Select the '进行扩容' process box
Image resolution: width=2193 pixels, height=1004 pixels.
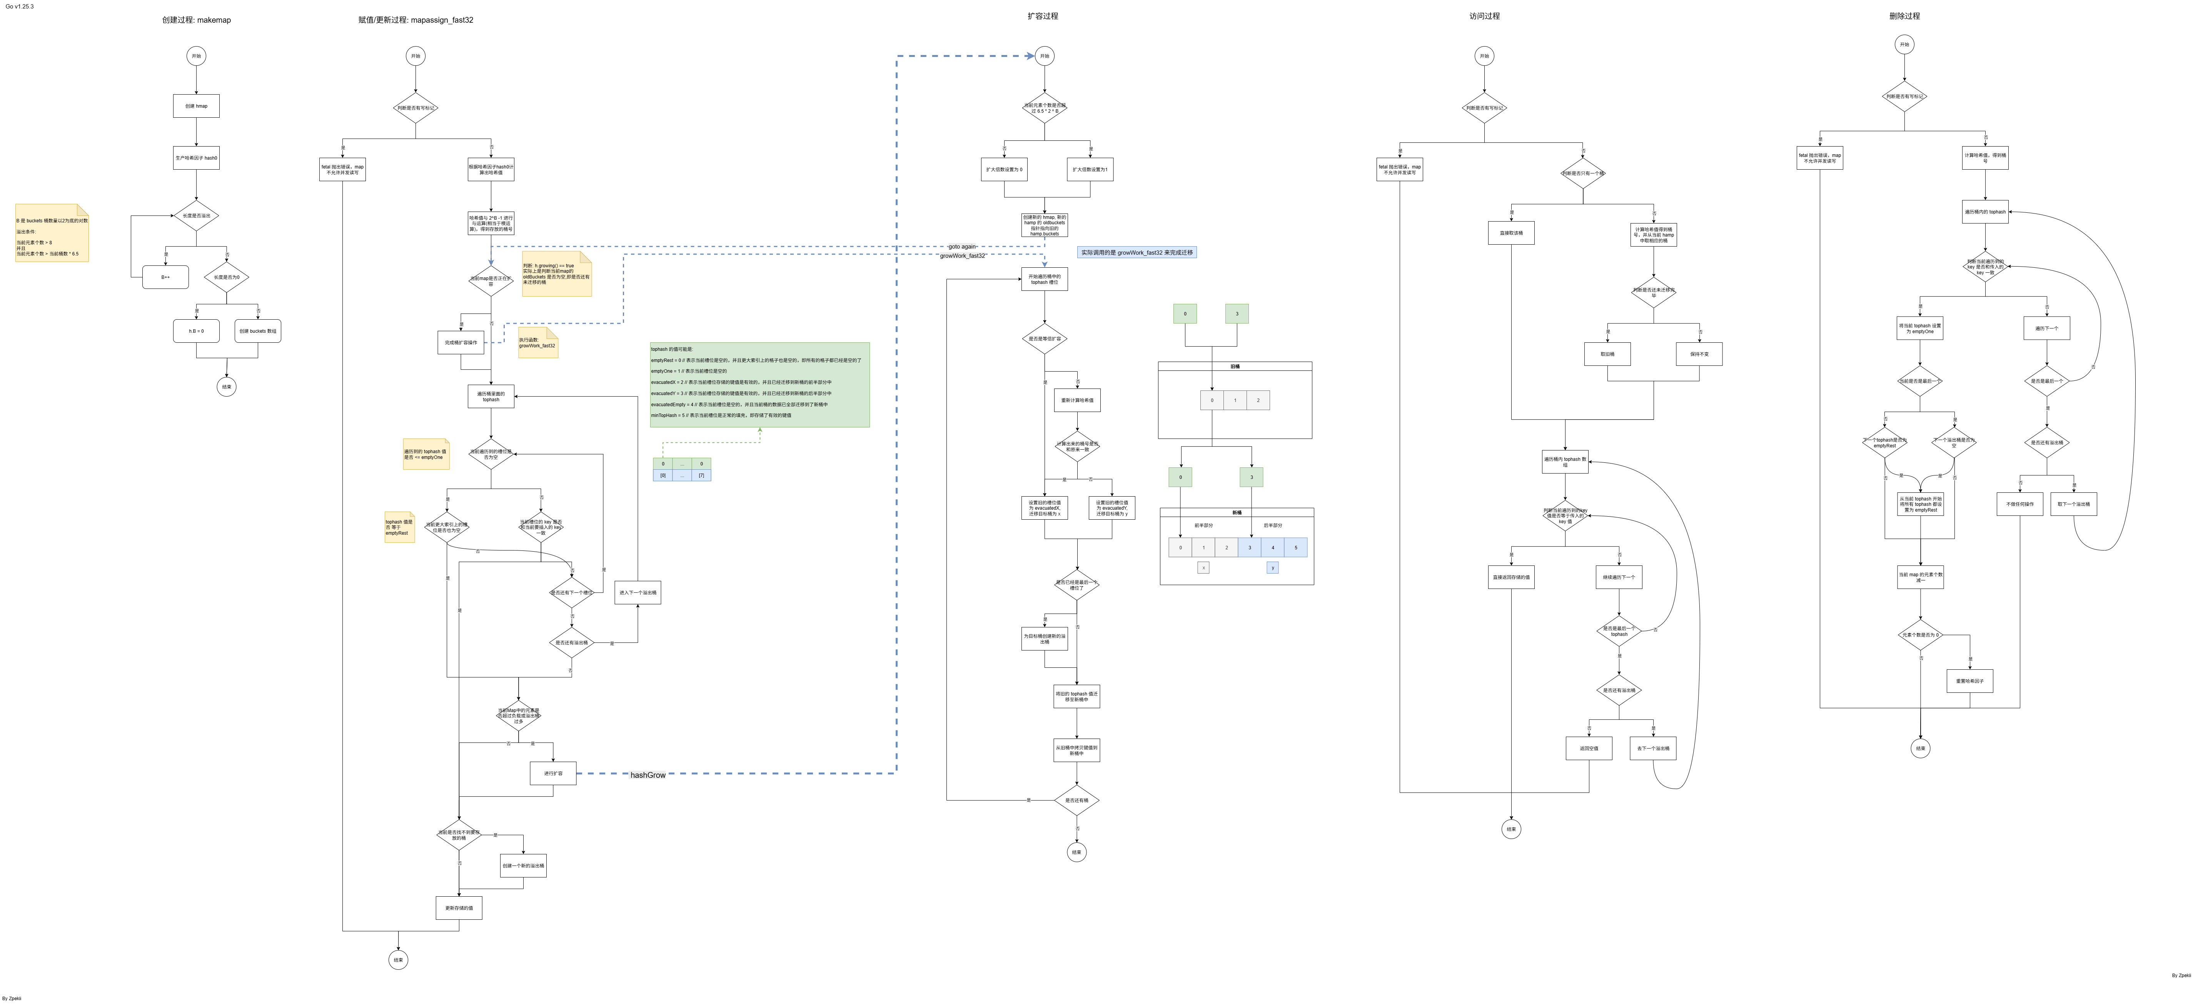(552, 774)
